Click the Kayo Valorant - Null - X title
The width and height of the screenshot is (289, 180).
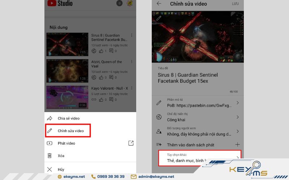point(109,88)
